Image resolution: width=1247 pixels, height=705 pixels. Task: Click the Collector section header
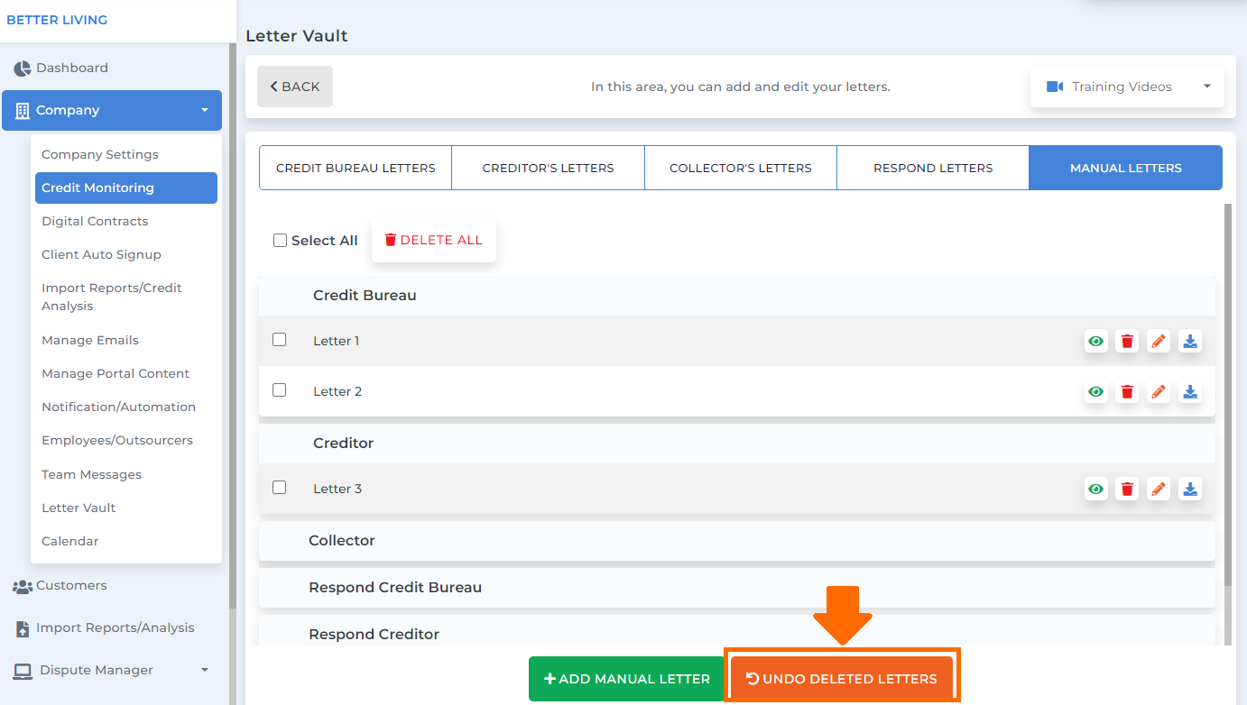737,541
